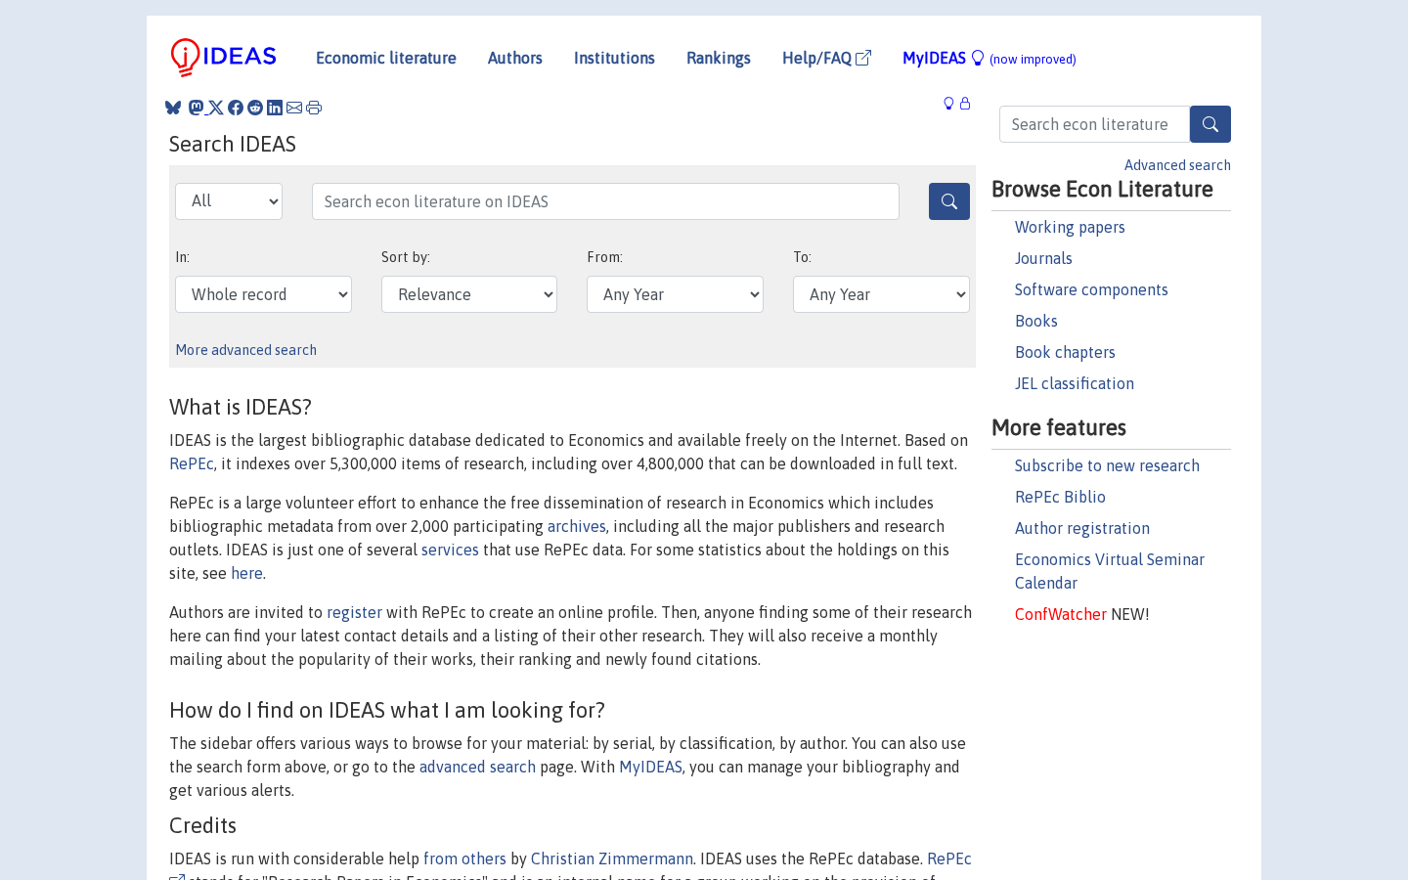Screen dimensions: 1408x880
Task: Share page on Mastodon
Action: [196, 108]
